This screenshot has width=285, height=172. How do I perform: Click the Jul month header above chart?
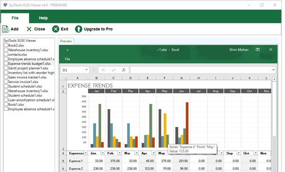click(199, 91)
